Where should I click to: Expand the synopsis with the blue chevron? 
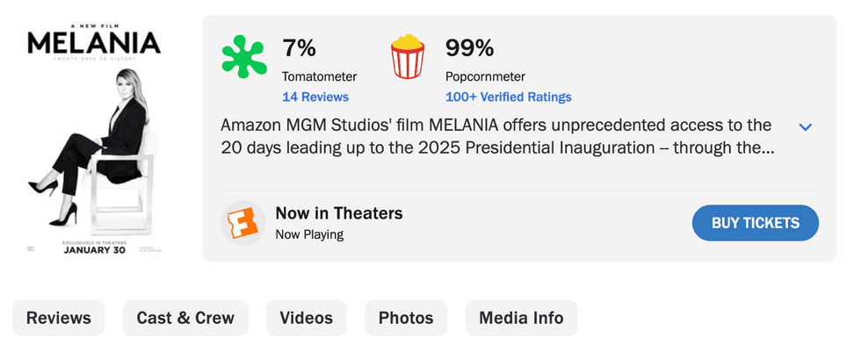tap(805, 127)
